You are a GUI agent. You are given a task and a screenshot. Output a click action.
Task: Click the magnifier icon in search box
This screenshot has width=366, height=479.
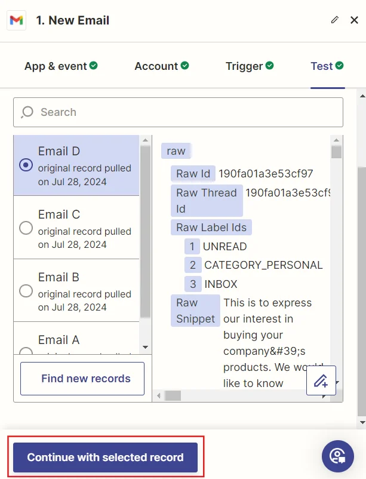click(27, 112)
